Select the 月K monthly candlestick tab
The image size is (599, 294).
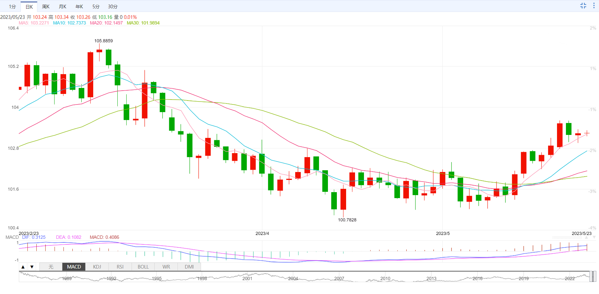[x=62, y=7]
